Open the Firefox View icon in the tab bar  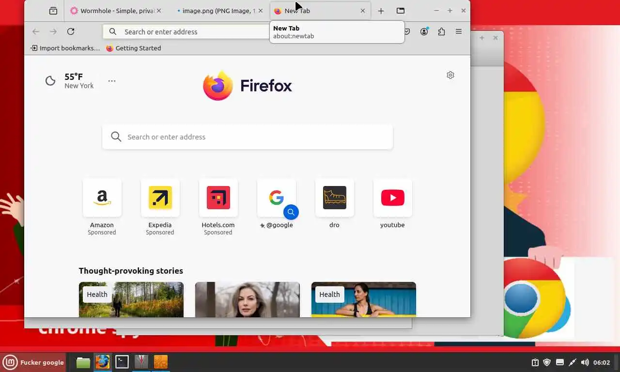point(53,11)
